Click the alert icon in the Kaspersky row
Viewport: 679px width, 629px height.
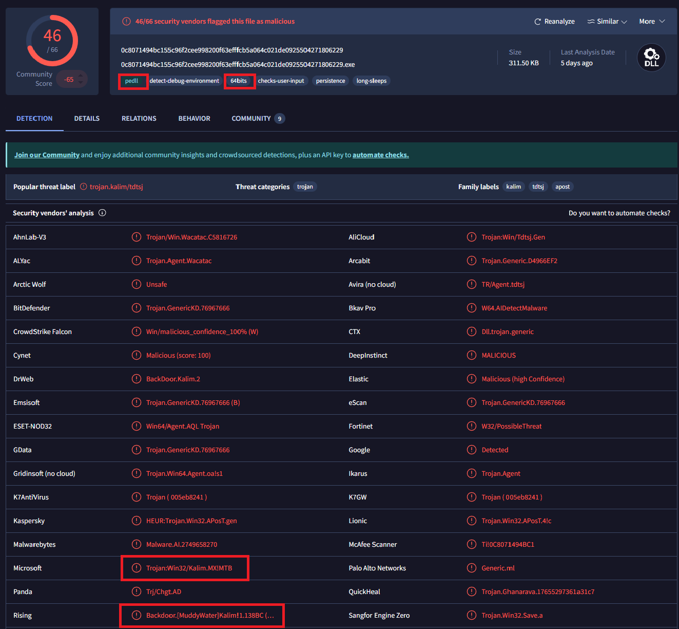137,521
